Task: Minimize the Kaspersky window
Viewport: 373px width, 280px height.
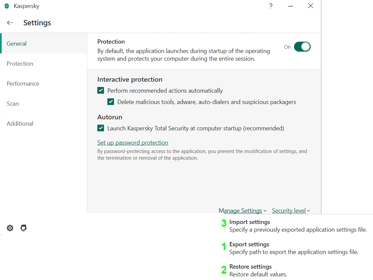Action: pyautogui.click(x=291, y=6)
